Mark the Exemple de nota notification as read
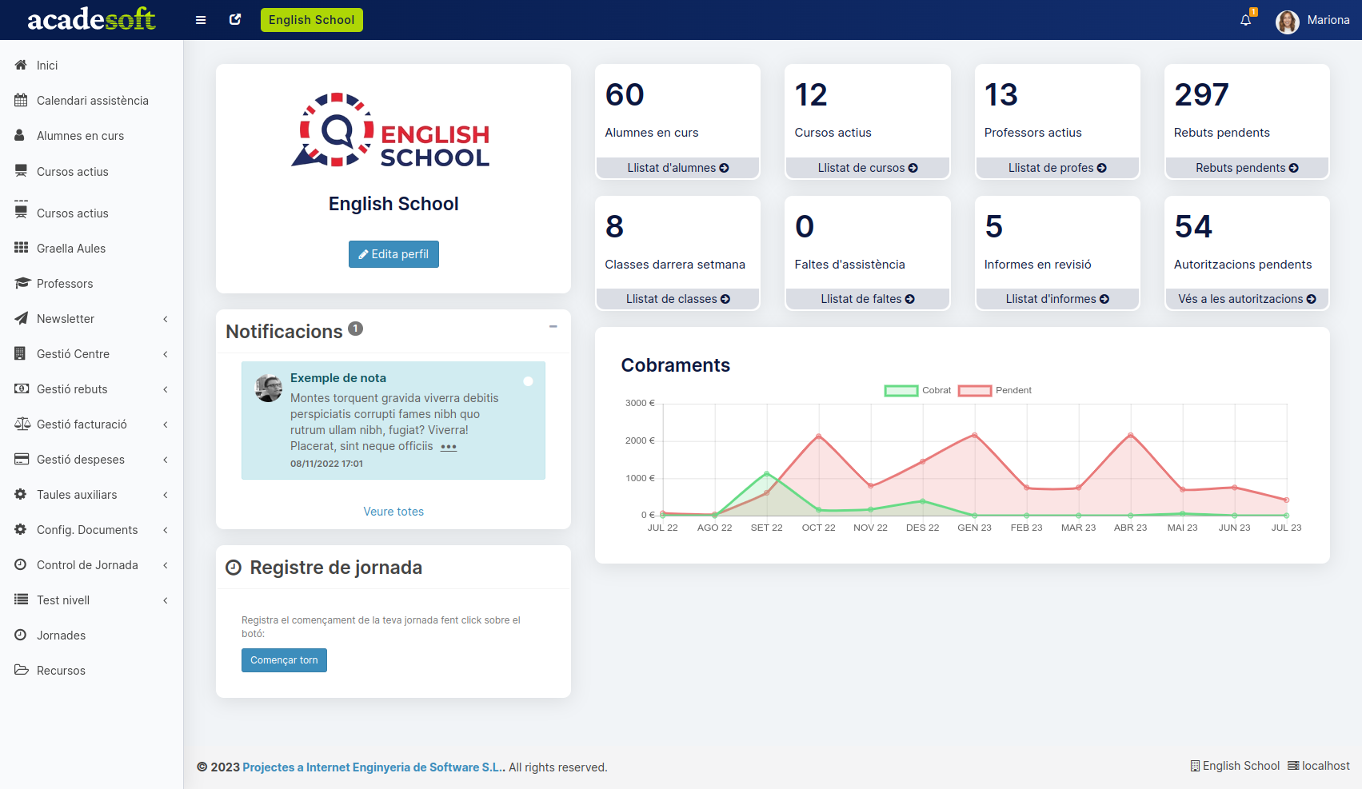Viewport: 1362px width, 789px height. [528, 381]
